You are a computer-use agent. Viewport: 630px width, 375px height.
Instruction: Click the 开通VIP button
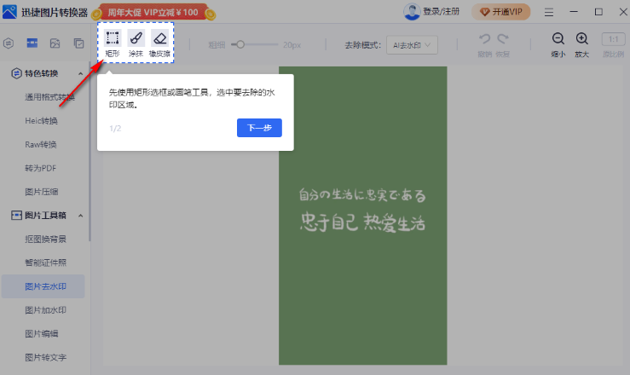pyautogui.click(x=501, y=12)
